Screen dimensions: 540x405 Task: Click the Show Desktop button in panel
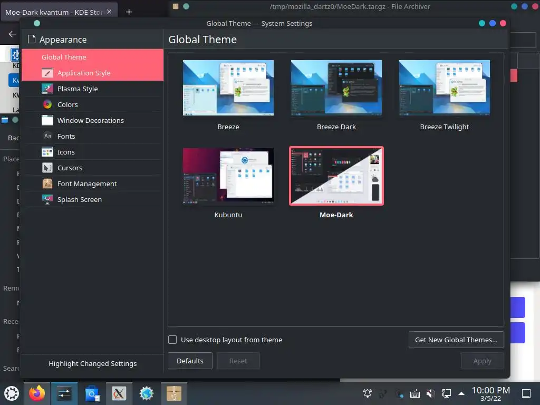pos(526,393)
